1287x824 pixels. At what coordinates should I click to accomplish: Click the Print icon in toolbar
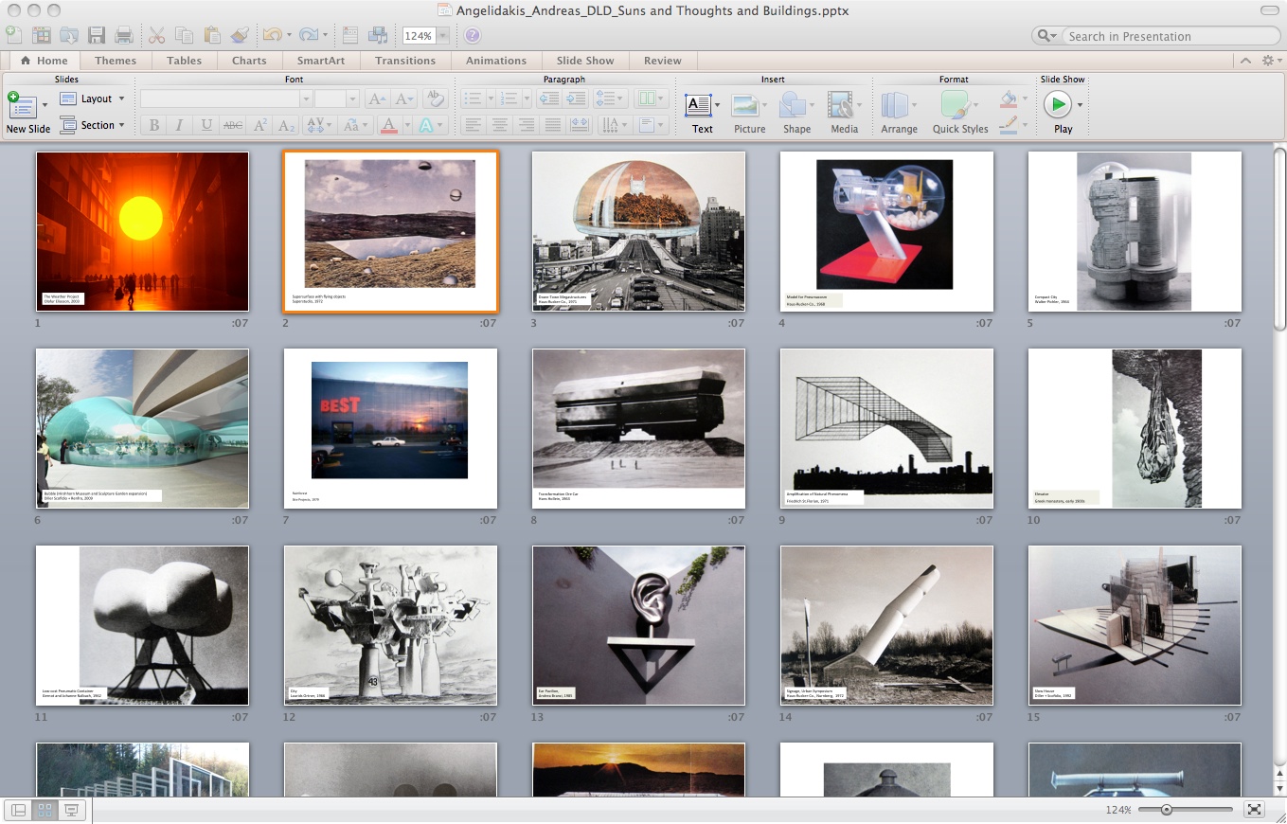123,35
